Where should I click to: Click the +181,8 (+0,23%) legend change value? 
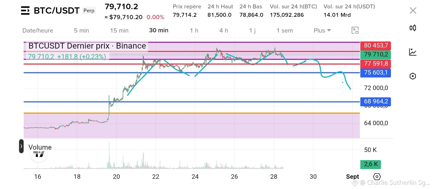tap(81, 57)
